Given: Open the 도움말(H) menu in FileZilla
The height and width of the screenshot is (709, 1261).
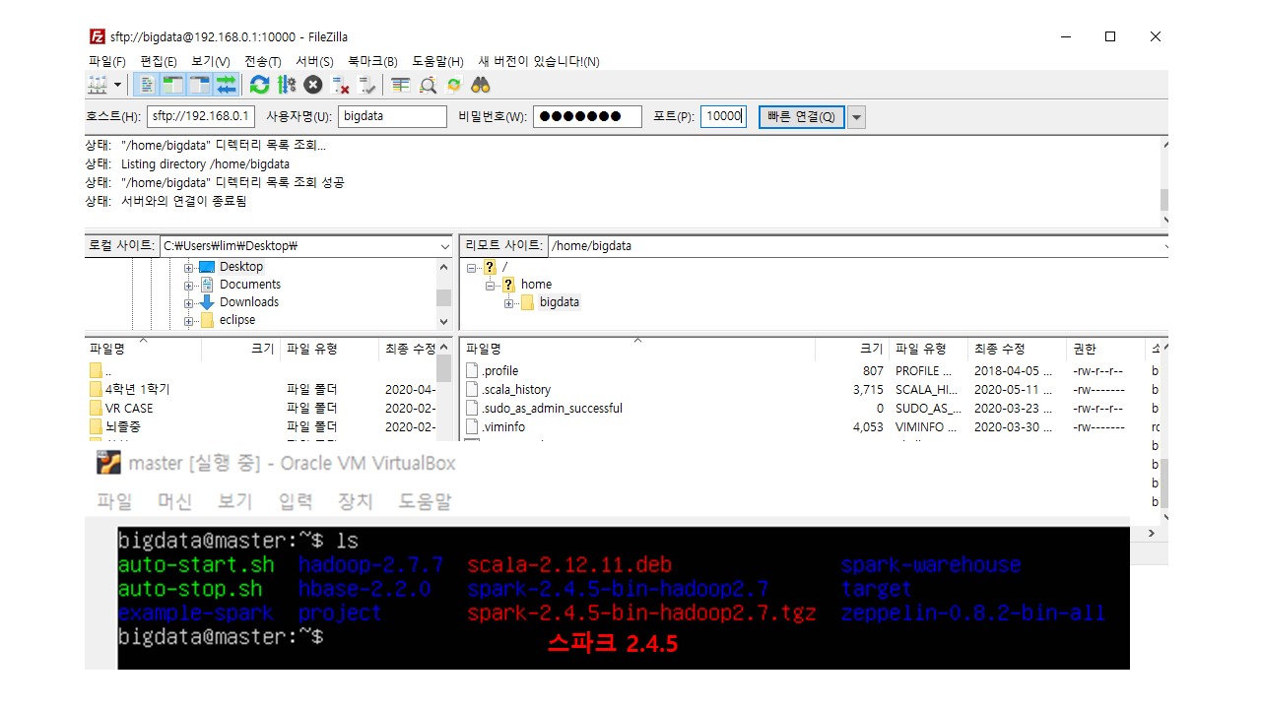Looking at the screenshot, I should (x=437, y=62).
